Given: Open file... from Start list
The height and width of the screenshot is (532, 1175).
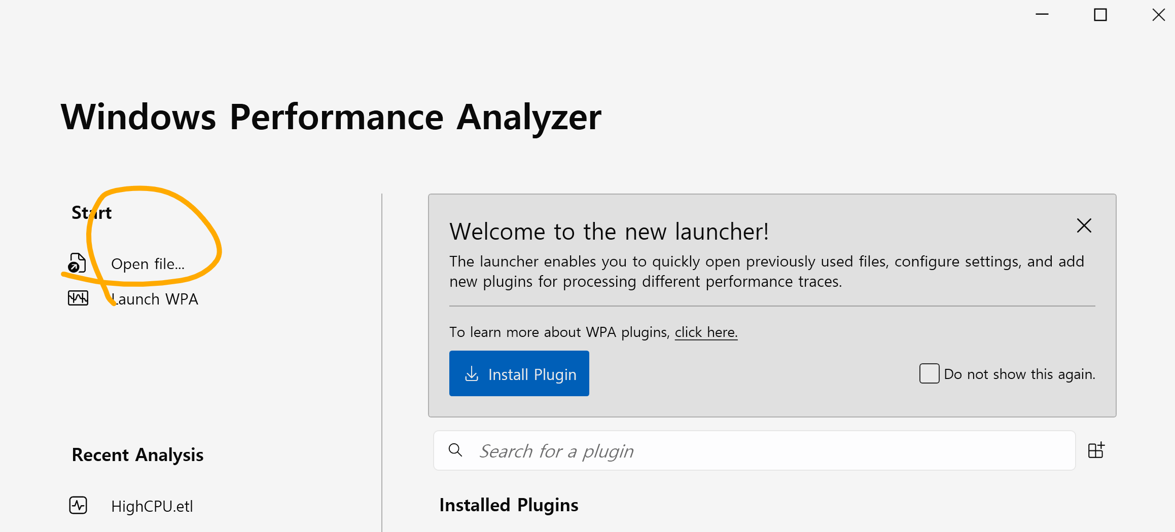Looking at the screenshot, I should point(148,264).
